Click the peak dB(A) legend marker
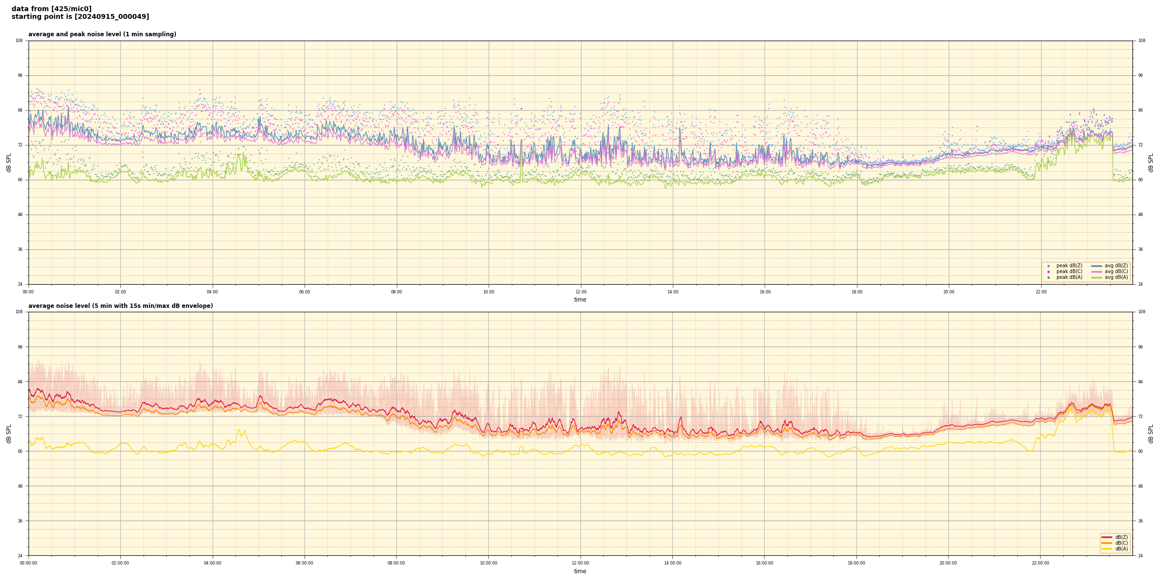 (x=1048, y=277)
